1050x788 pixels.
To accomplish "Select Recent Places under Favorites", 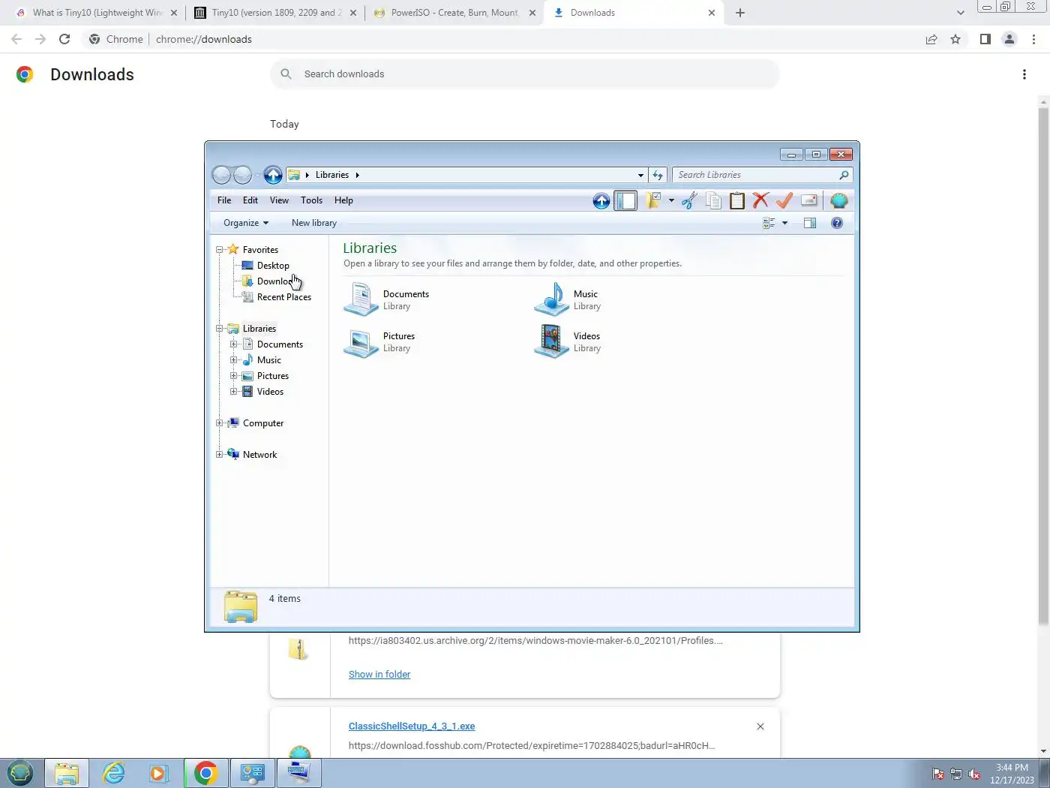I will (x=283, y=297).
